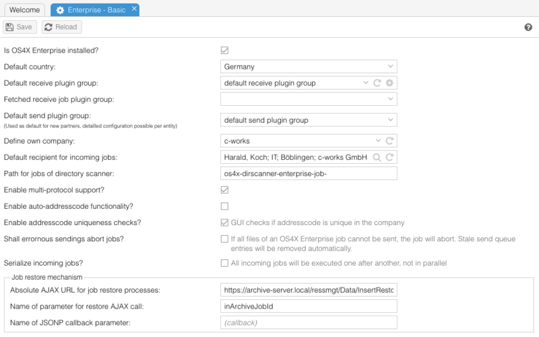Click the help question mark icon
This screenshot has width=539, height=337.
click(x=528, y=28)
